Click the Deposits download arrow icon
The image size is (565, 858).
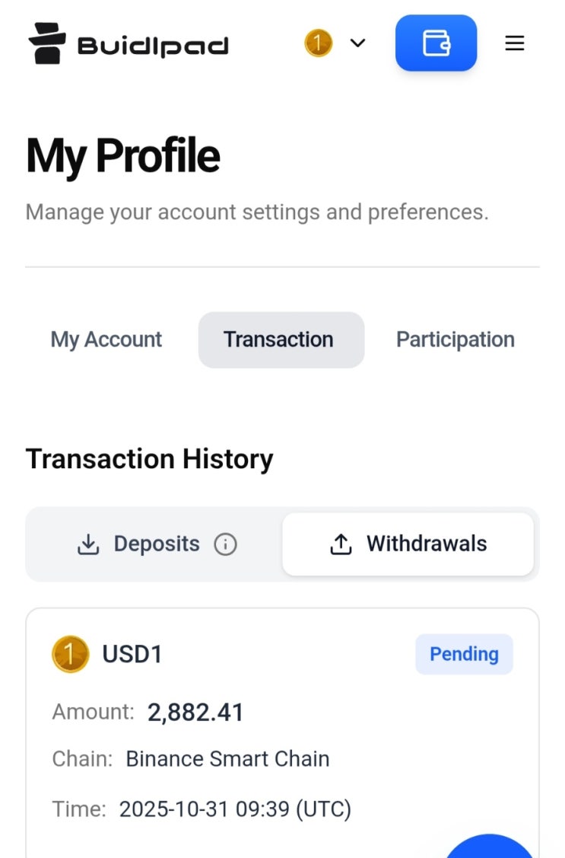[89, 544]
